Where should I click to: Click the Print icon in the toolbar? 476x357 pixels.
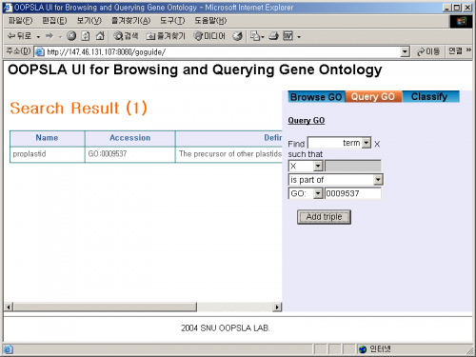(x=273, y=36)
